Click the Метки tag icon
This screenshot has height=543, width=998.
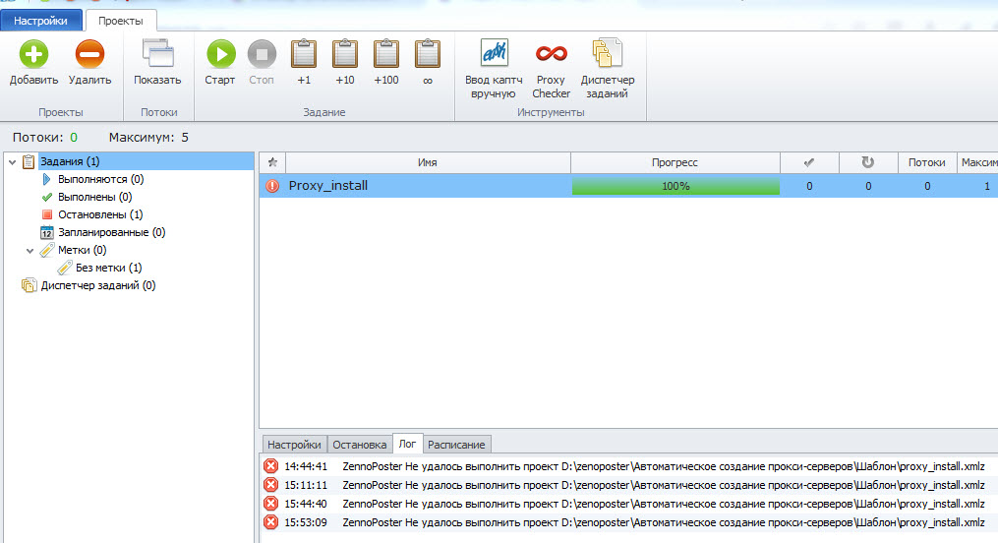(47, 250)
